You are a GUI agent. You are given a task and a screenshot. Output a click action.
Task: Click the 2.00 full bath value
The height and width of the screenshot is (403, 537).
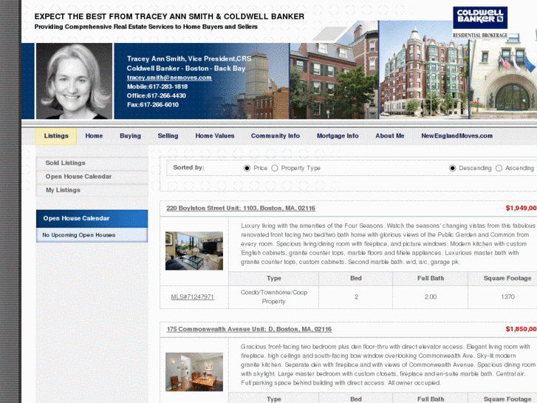(431, 297)
